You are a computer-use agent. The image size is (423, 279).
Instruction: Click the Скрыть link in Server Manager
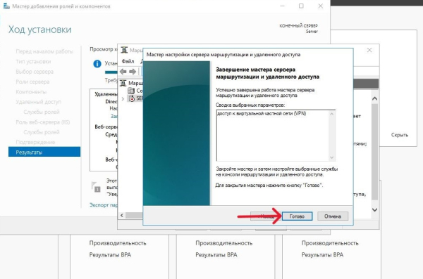tap(400, 135)
